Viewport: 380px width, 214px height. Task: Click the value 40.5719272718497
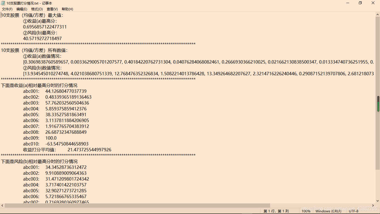tap(42, 39)
